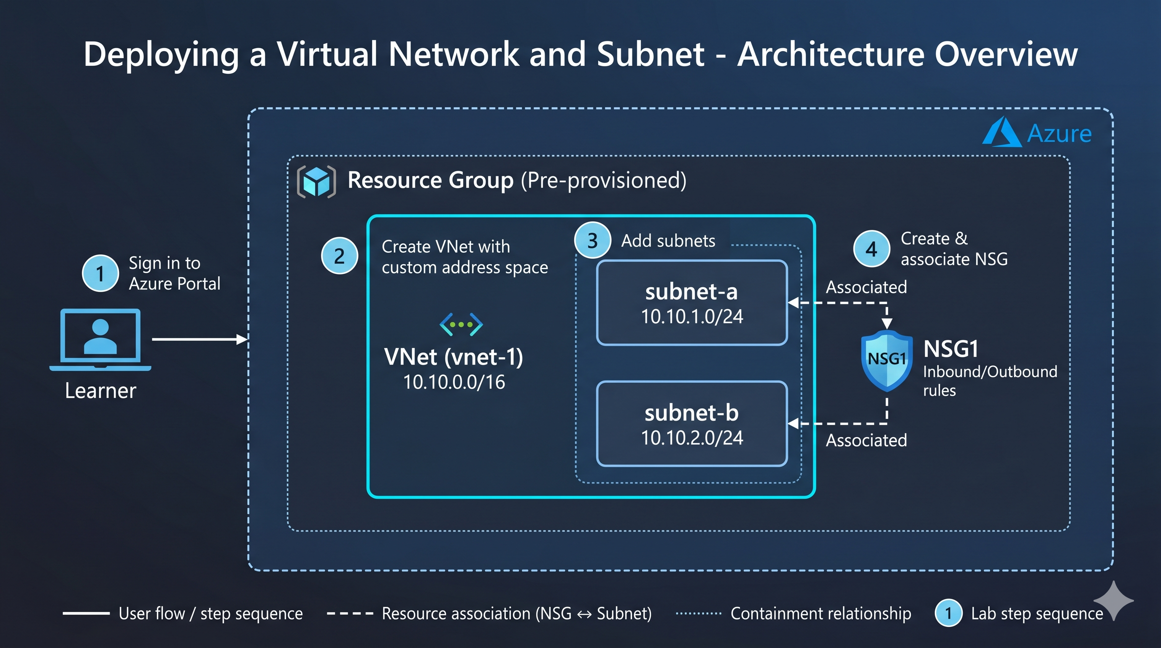Screen dimensions: 1161x648
Task: Click the diagram title text
Action: tap(580, 54)
